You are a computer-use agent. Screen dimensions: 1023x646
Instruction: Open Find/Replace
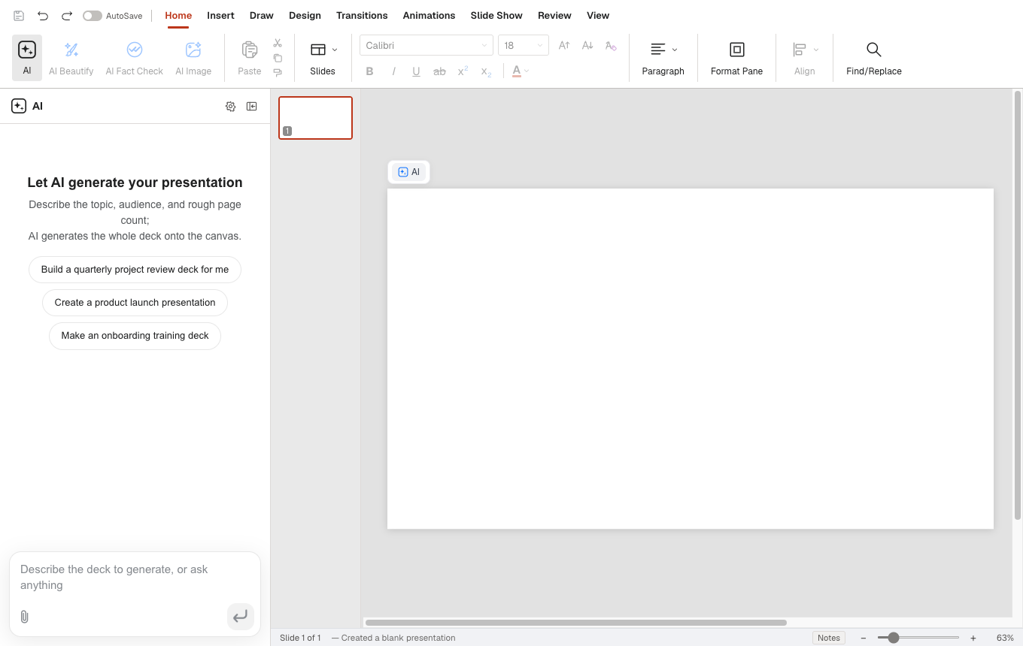click(x=874, y=58)
